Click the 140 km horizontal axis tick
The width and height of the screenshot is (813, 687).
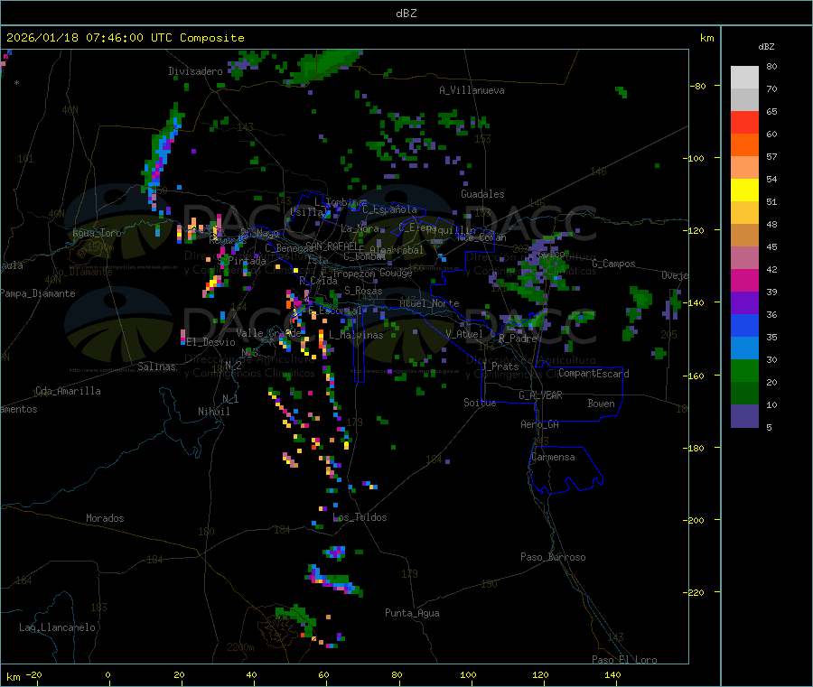pyautogui.click(x=612, y=674)
